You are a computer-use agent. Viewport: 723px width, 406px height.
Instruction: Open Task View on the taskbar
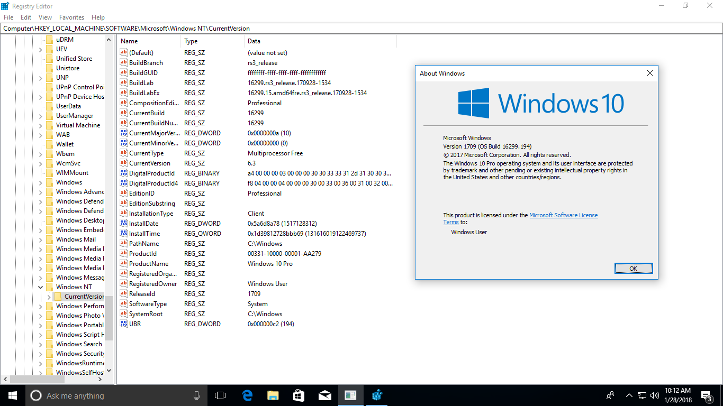pyautogui.click(x=220, y=395)
